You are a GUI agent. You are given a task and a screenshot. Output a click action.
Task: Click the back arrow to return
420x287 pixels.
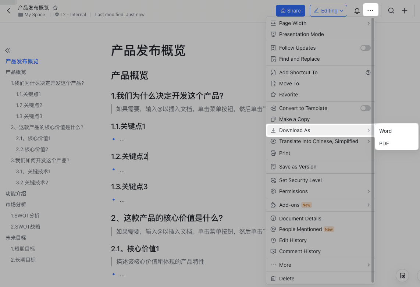(x=8, y=11)
